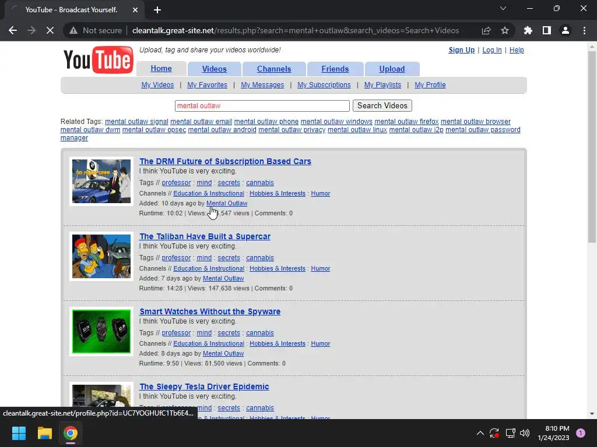597x447 pixels.
Task: Open the notification badge in the tray
Action: (581, 433)
